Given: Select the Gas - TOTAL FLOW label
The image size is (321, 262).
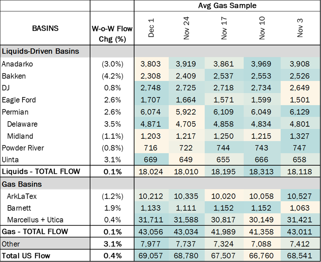Looking at the screenshot, I should (35, 232).
